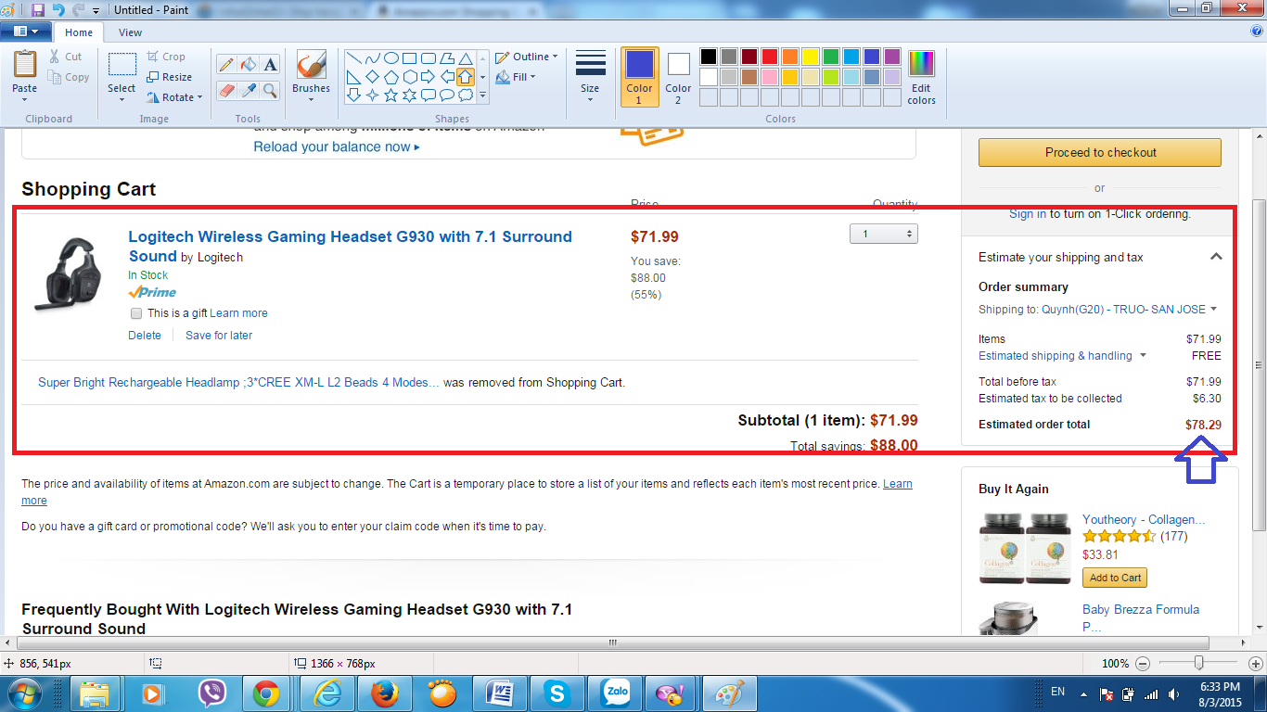This screenshot has width=1267, height=712.
Task: Open the shape Fill dropdown
Action: pos(516,77)
